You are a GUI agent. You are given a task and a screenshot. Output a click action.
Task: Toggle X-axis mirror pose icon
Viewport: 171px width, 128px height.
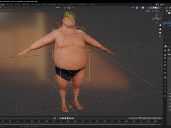[x=149, y=11]
